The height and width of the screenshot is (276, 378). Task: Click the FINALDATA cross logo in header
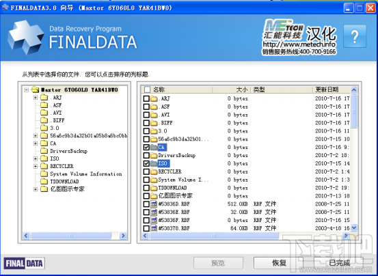coord(25,38)
